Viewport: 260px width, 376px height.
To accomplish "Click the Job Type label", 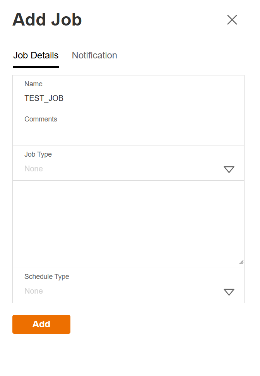I will 38,154.
